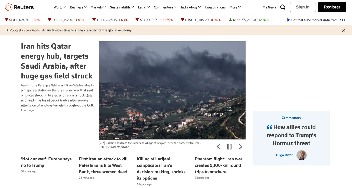Advance to the next carousel image
The height and width of the screenshot is (188, 352).
(x=240, y=146)
